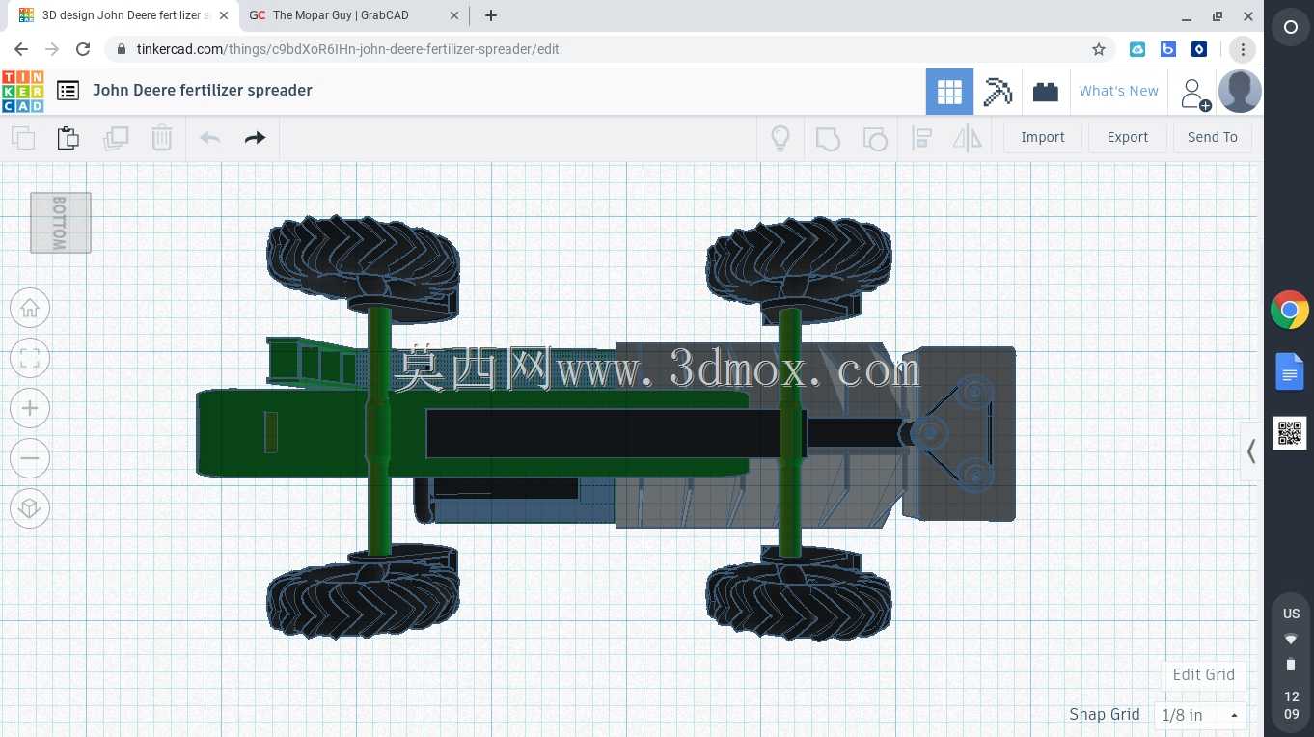Click the Import button
This screenshot has height=737, width=1314.
pos(1043,138)
